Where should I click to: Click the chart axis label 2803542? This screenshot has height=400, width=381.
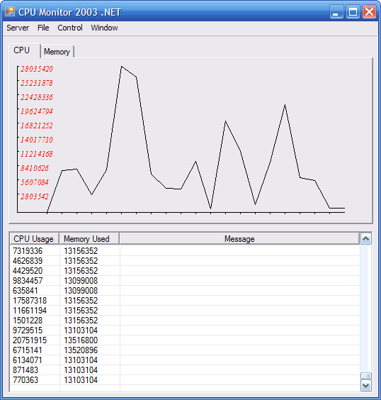click(x=35, y=196)
